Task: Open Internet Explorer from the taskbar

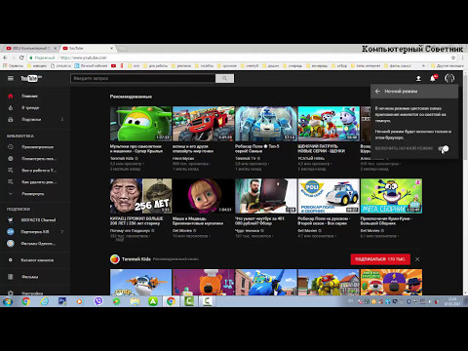Action: tap(44, 301)
